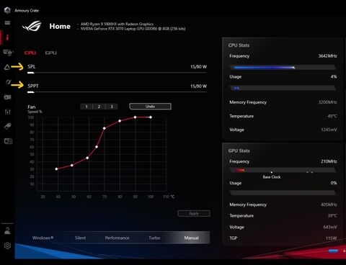Click the GPU Stats panel heading
This screenshot has height=265, width=346.
click(x=239, y=151)
